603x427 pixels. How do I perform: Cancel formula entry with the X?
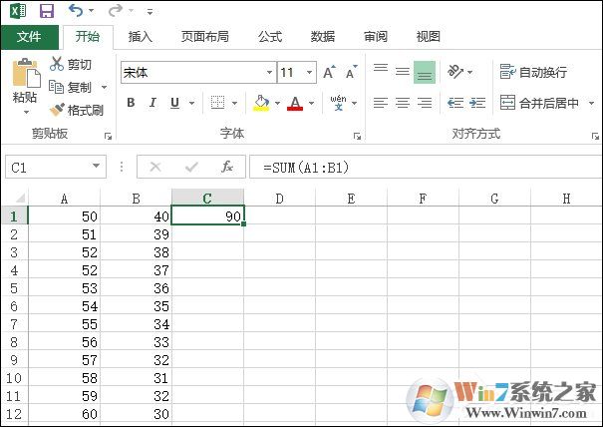155,167
